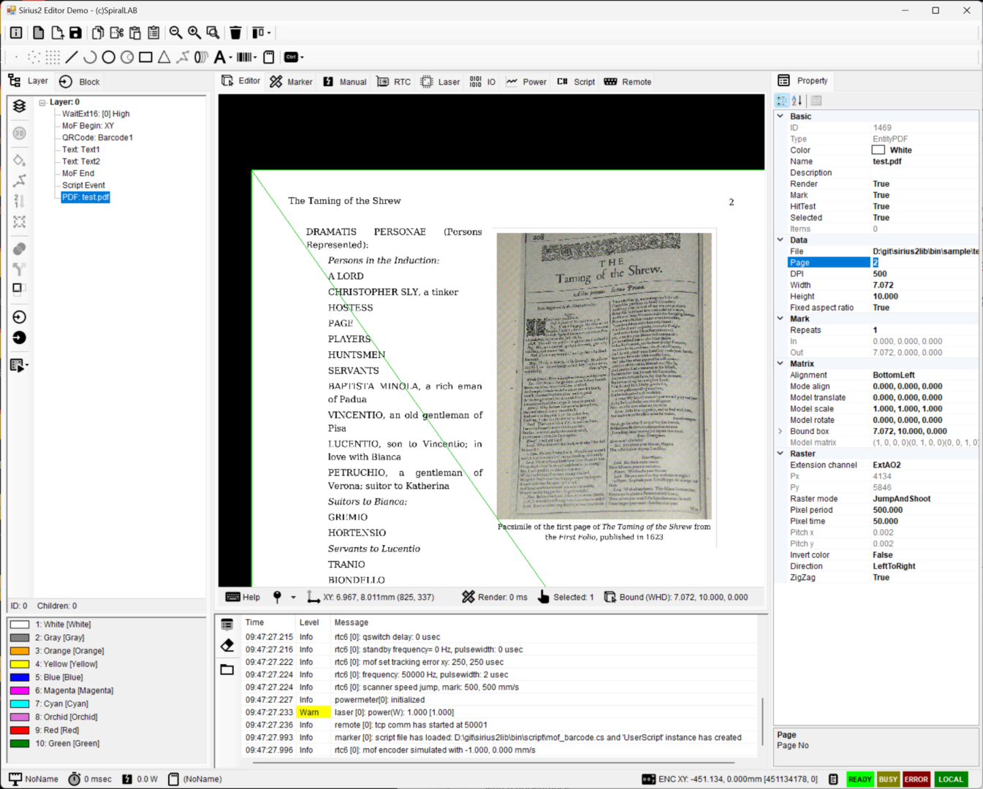Toggle categorized view in the Property panel
The height and width of the screenshot is (789, 983).
tap(782, 101)
